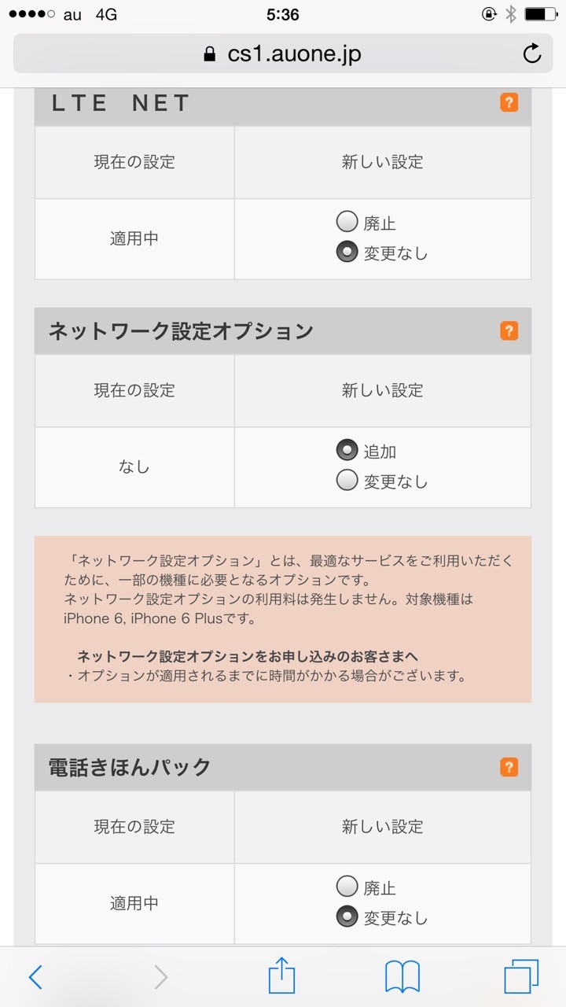Open help icon for LTE NET
Viewport: 566px width, 1007px height.
pos(509,102)
